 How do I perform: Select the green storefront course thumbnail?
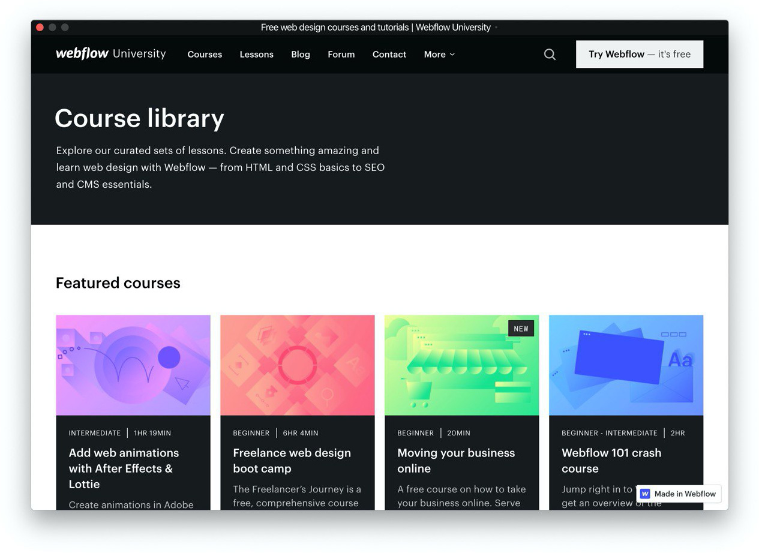pos(462,365)
